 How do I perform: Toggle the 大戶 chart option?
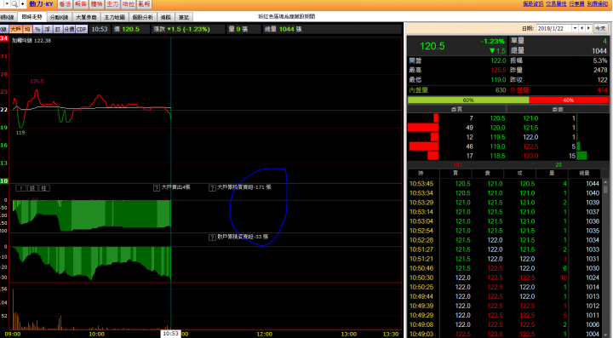pos(15,29)
